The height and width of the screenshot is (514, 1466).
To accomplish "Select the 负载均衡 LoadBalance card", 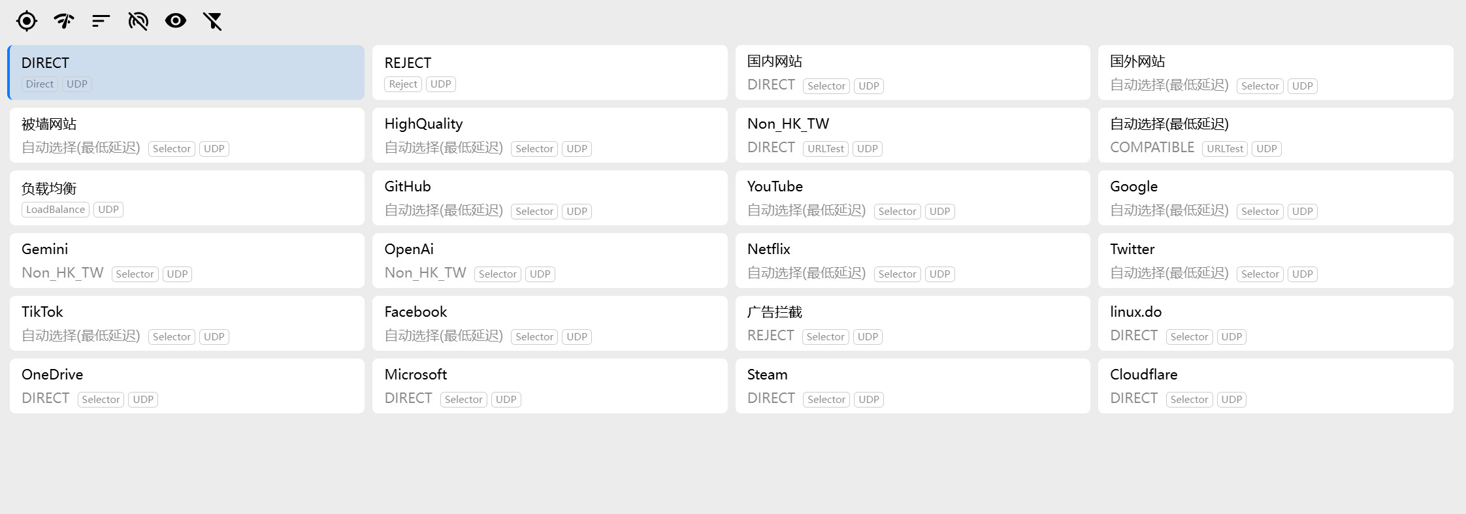I will point(186,198).
